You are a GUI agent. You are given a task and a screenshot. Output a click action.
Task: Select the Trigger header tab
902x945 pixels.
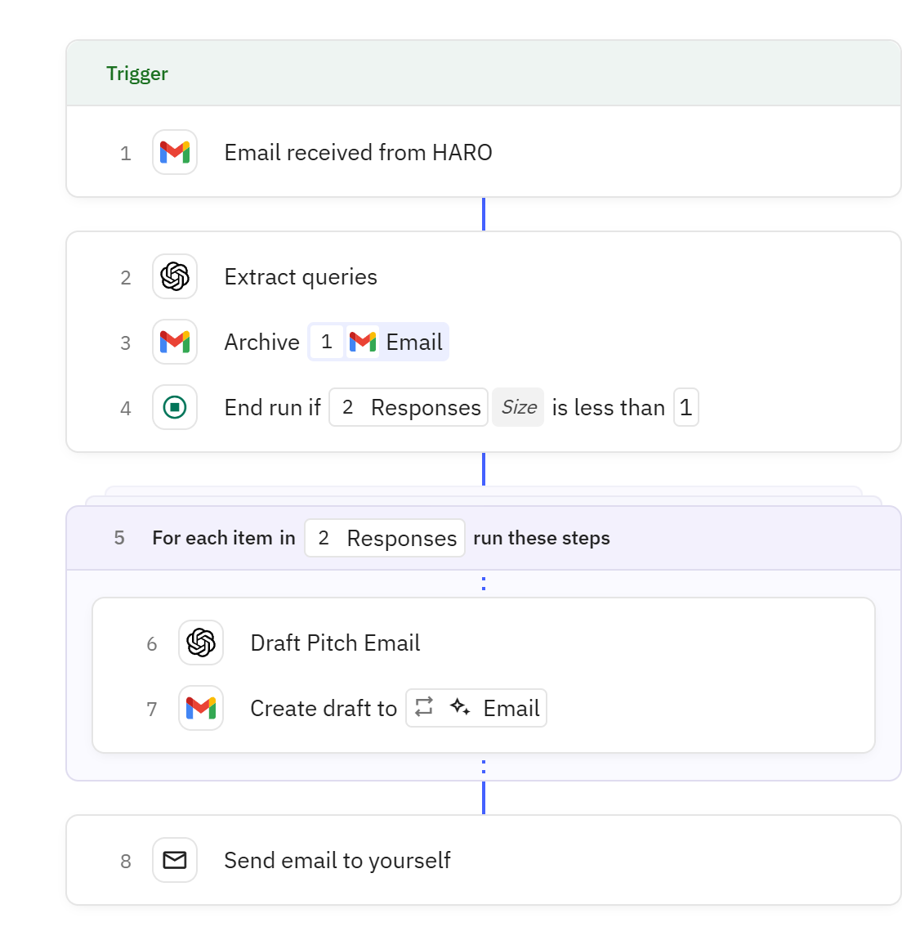click(137, 73)
